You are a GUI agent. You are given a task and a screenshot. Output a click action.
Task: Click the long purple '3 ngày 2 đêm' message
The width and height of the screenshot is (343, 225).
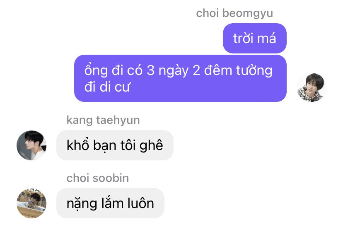pos(180,78)
